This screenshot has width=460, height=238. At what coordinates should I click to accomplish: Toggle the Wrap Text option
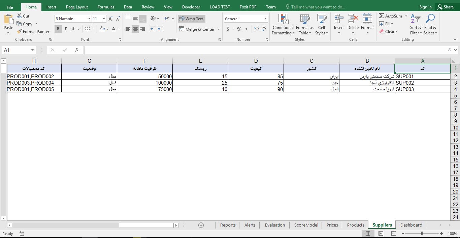click(191, 19)
